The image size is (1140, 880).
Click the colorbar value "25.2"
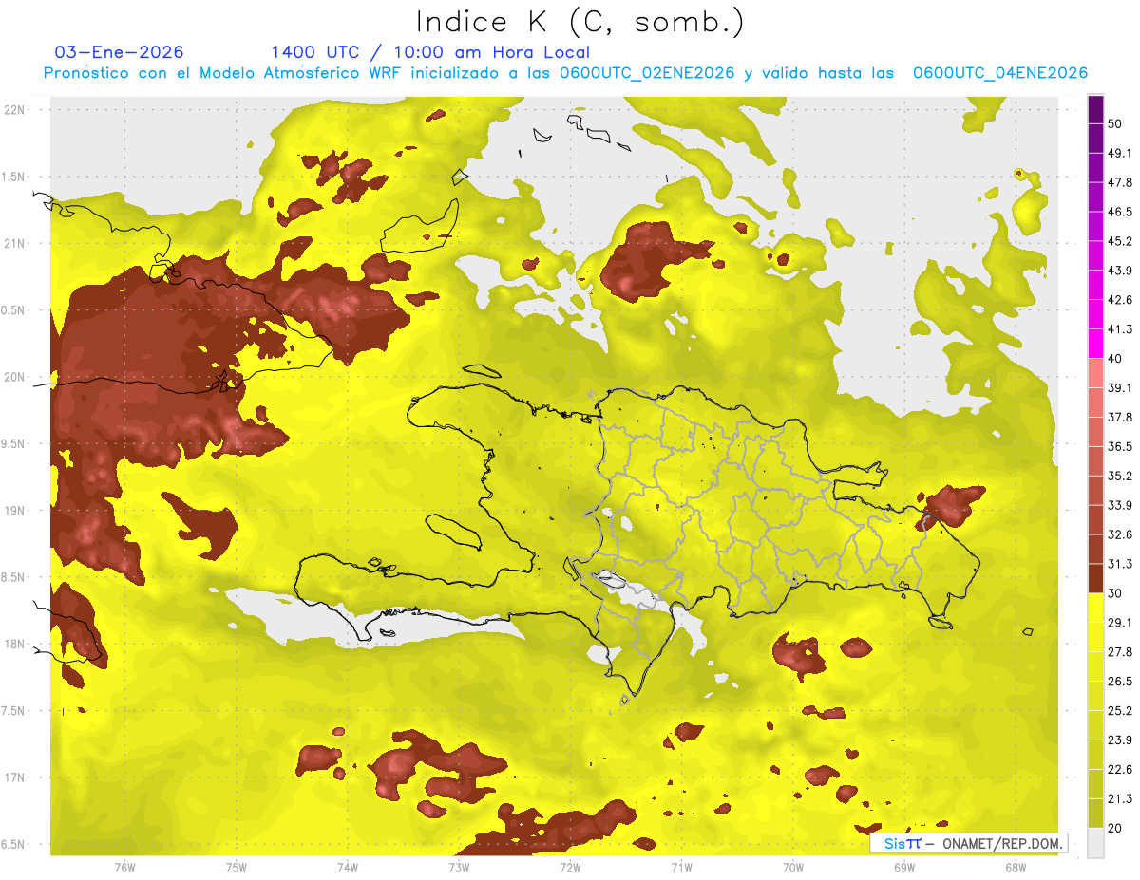point(1120,710)
